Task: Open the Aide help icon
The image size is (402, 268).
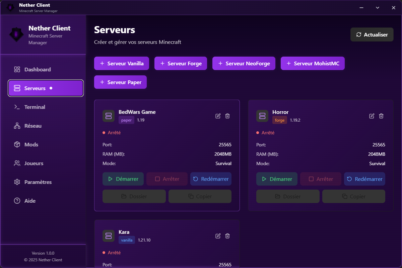Action: (17, 201)
